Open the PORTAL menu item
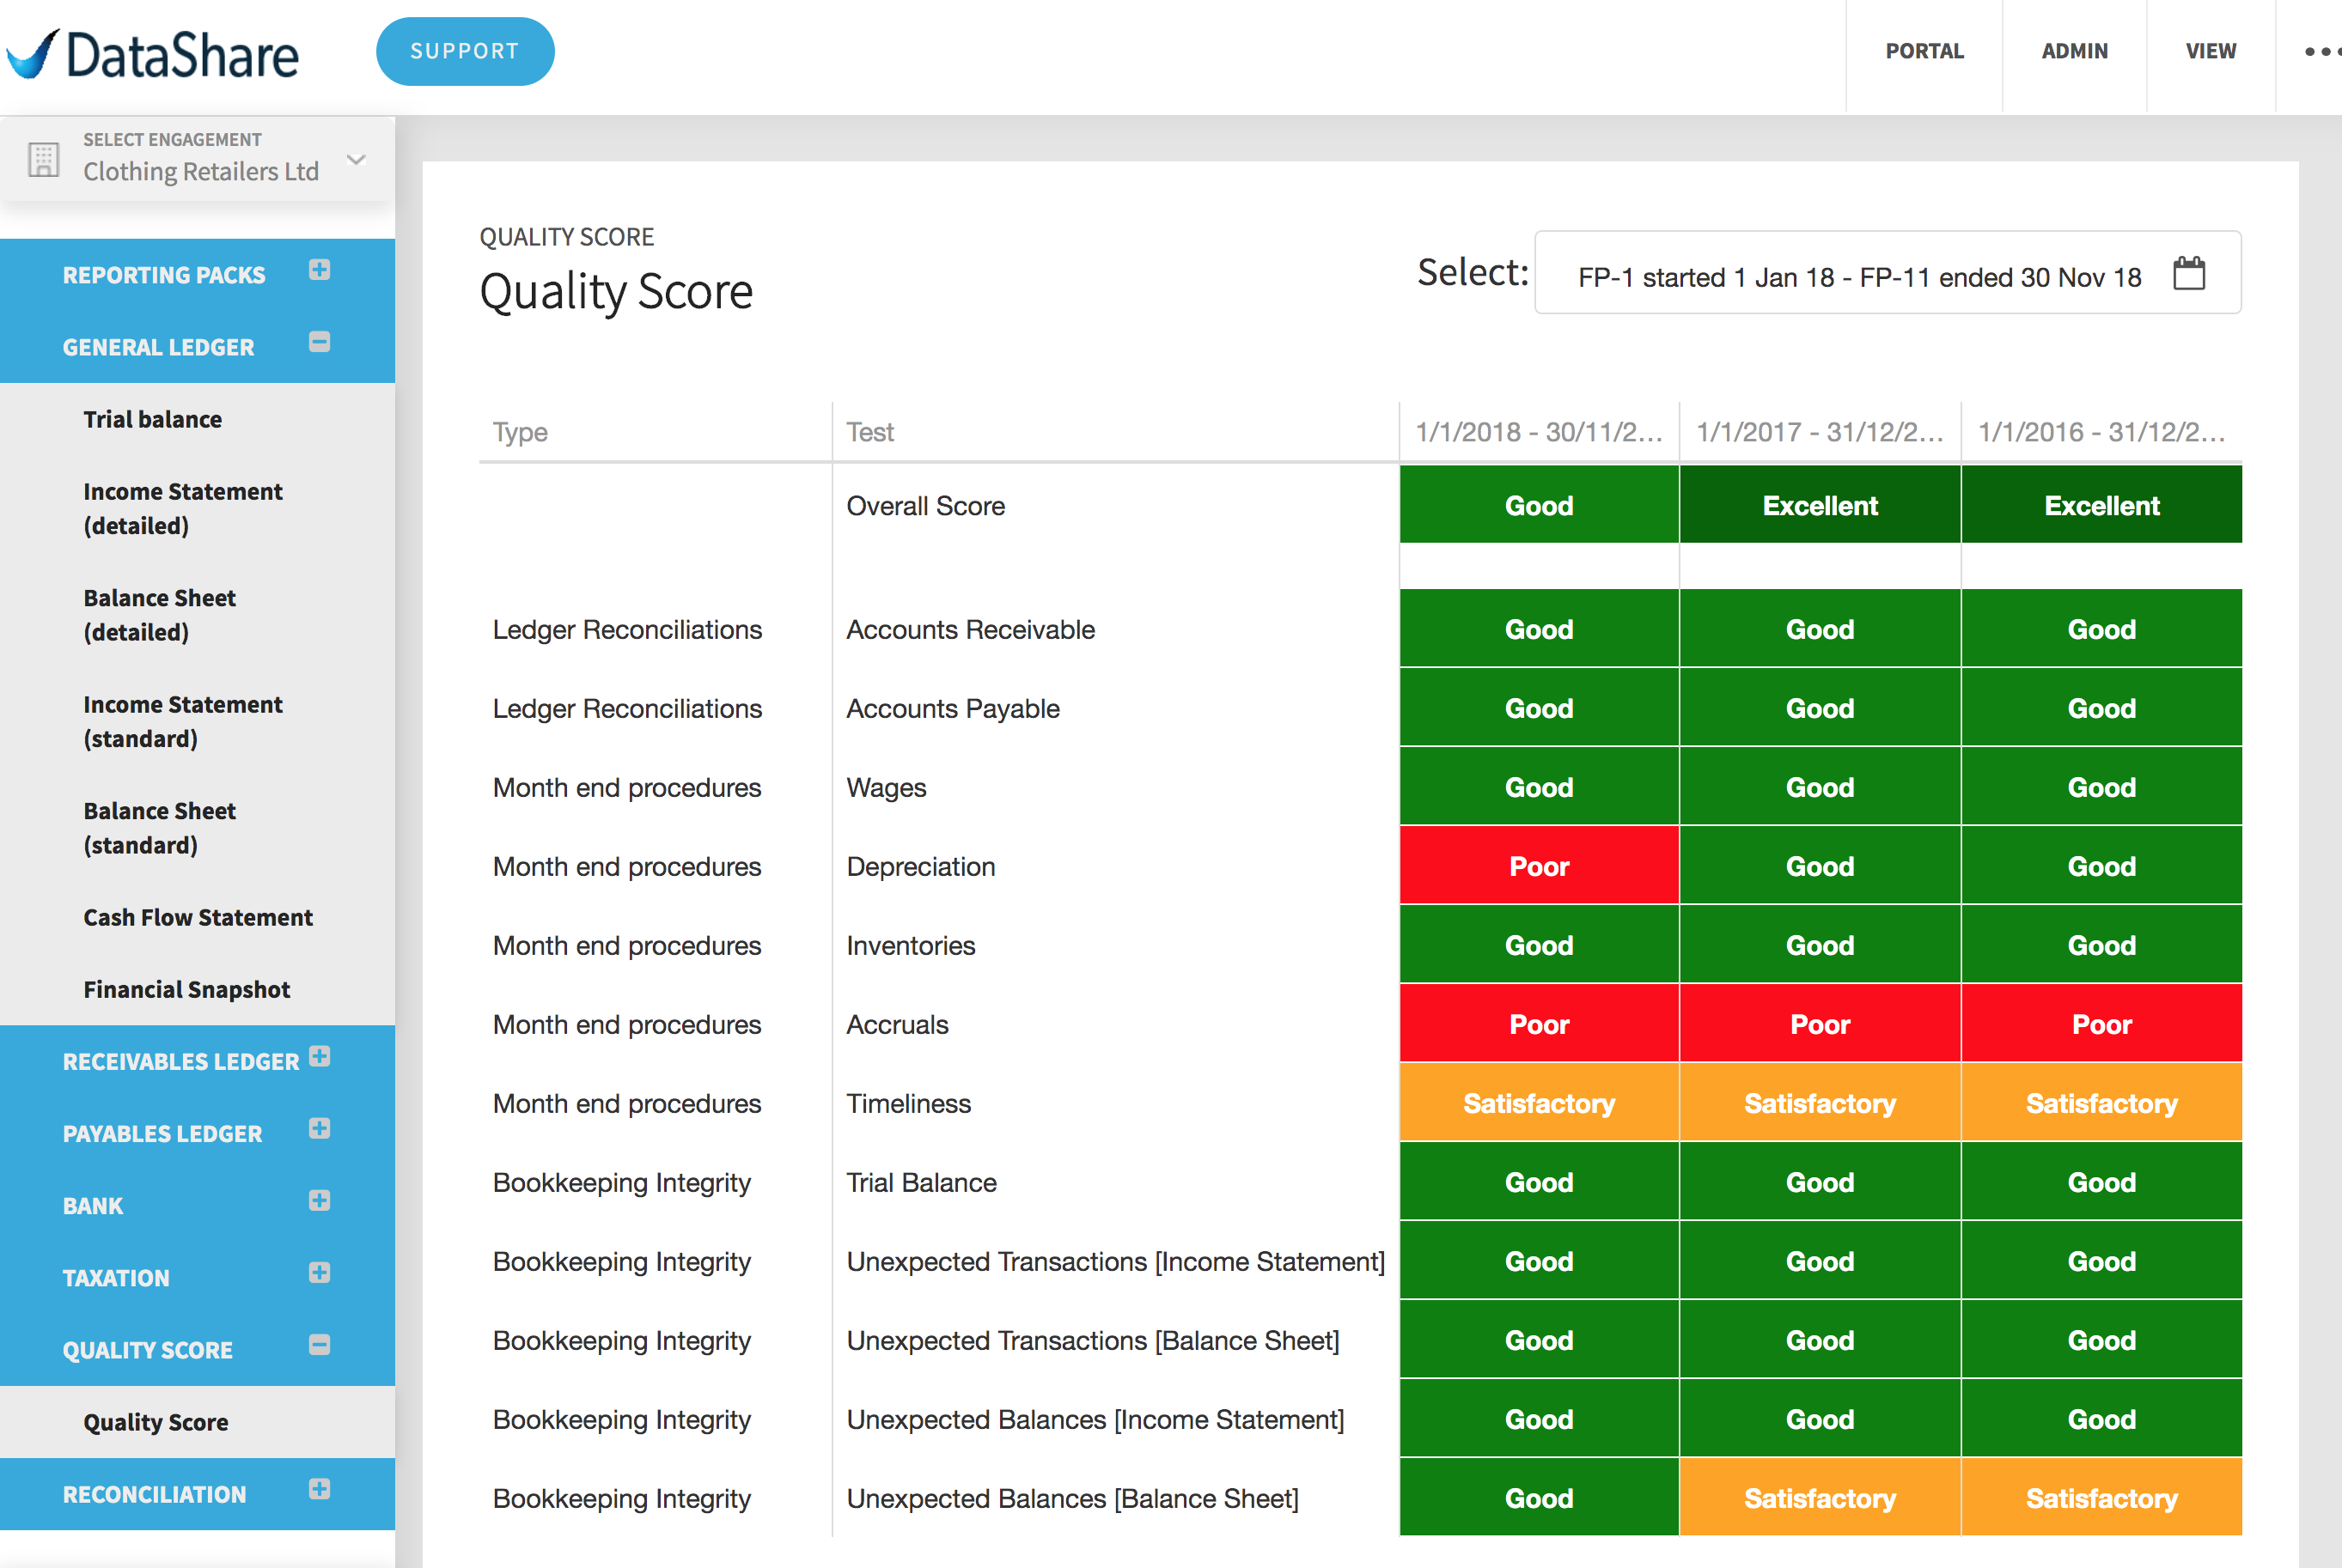Screen dimensions: 2342x1568 click(x=1924, y=52)
